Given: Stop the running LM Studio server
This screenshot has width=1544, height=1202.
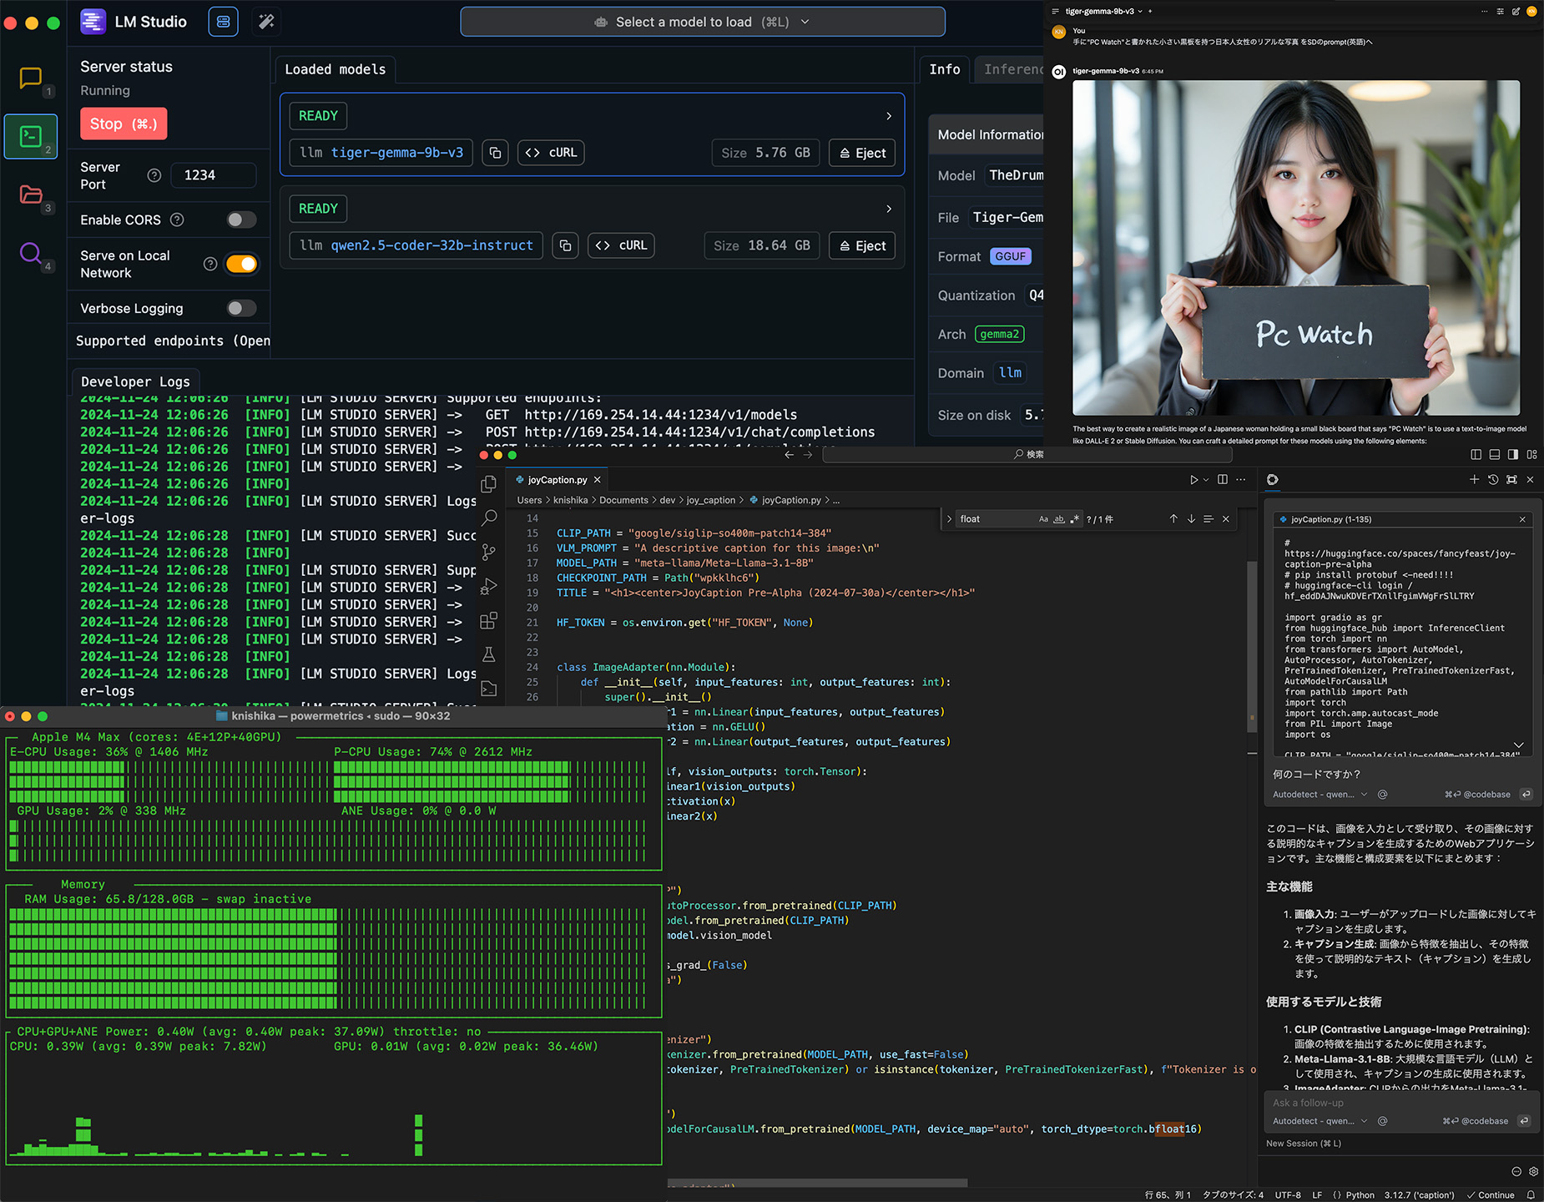Looking at the screenshot, I should tap(124, 124).
